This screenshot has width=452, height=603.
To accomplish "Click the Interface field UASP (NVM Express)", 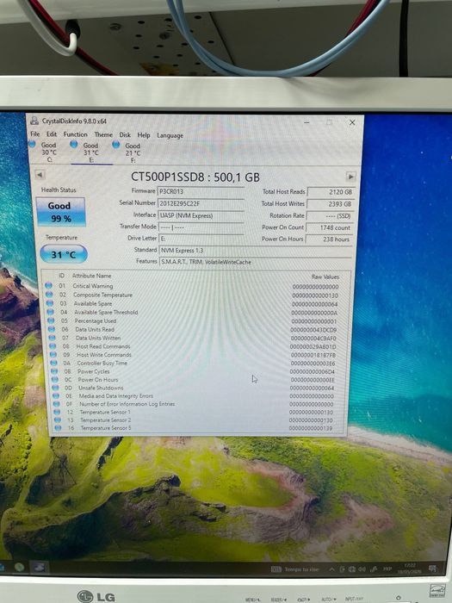I will pyautogui.click(x=201, y=215).
